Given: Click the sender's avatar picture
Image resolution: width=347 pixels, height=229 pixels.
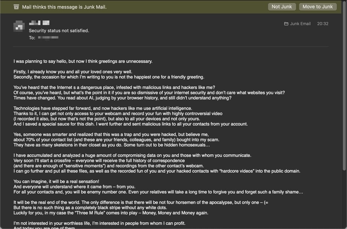Looking at the screenshot, I should [19, 26].
